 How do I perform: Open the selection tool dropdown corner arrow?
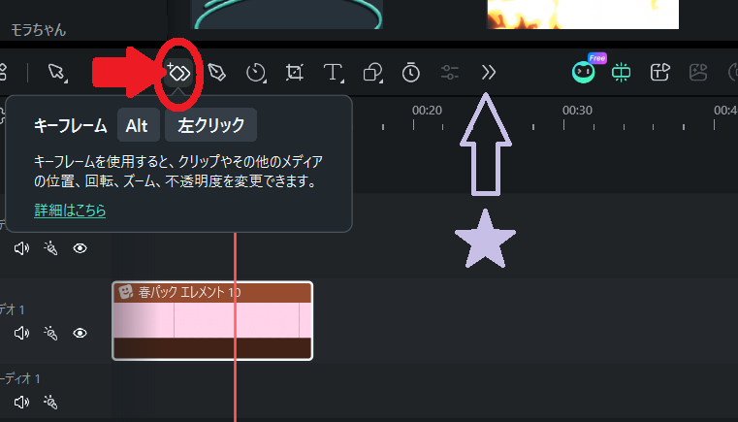65,81
